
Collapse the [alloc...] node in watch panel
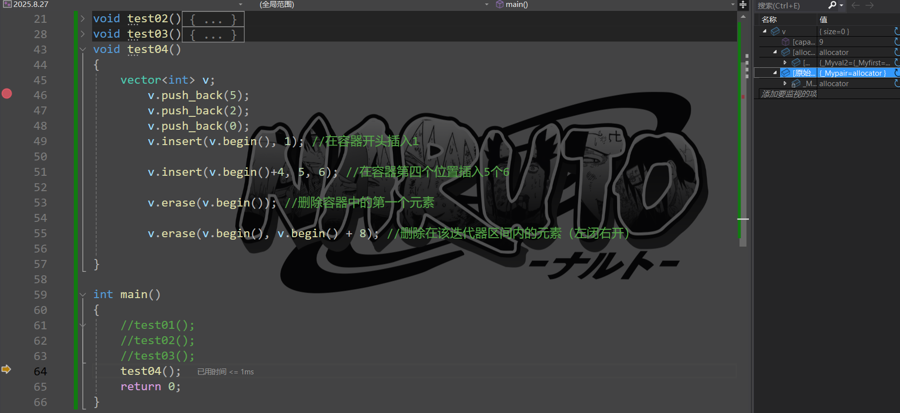pos(775,52)
